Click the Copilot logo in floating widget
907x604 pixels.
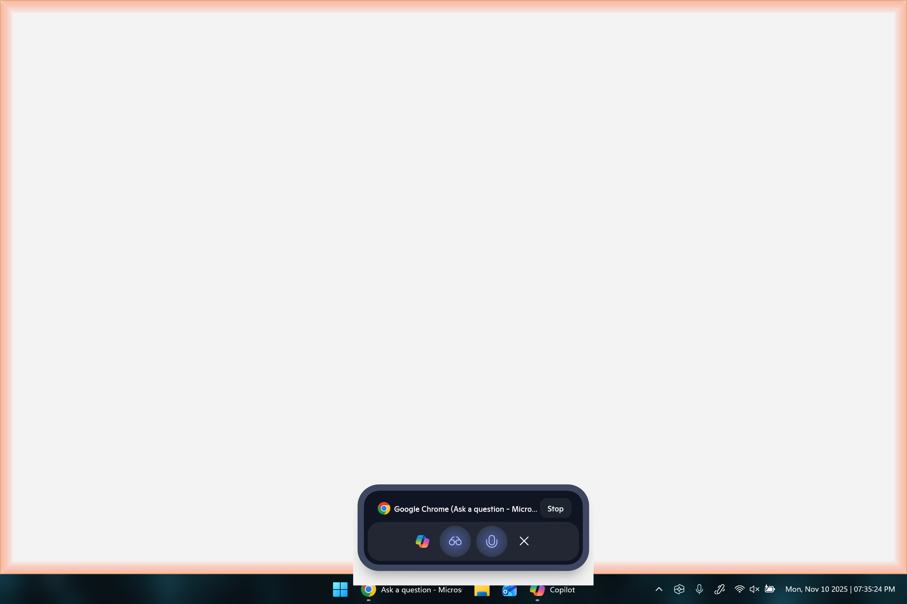pyautogui.click(x=422, y=541)
